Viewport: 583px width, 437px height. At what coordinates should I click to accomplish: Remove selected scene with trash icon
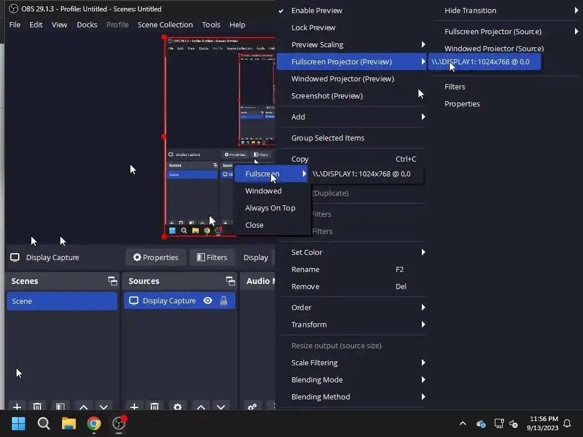pos(37,406)
